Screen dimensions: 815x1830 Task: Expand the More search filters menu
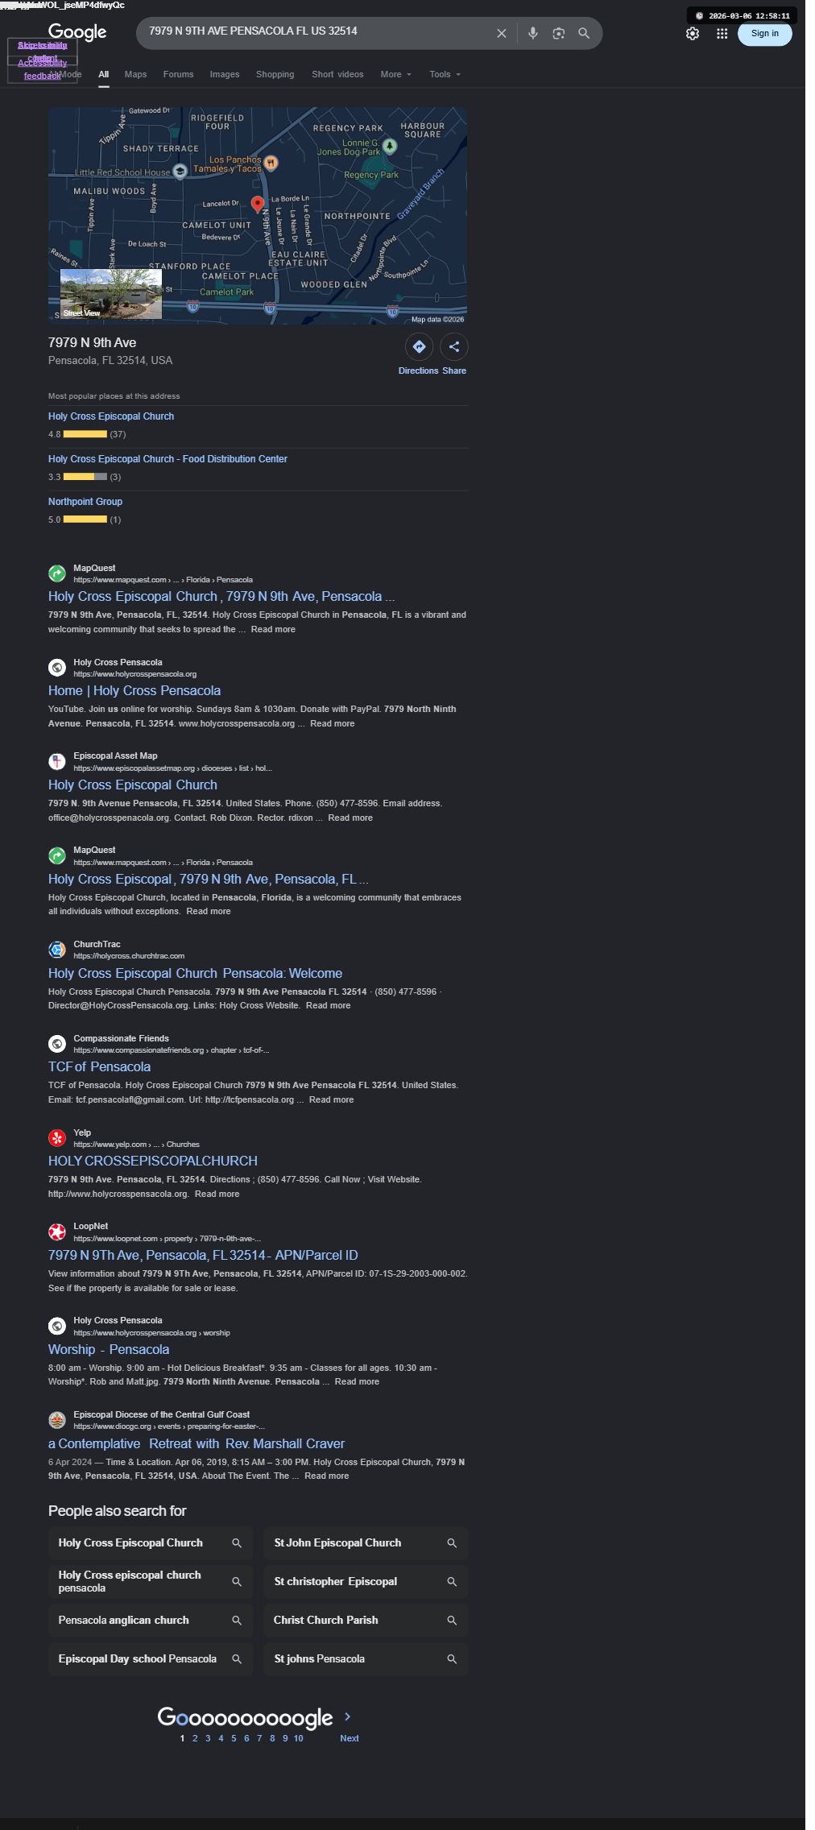tap(395, 74)
